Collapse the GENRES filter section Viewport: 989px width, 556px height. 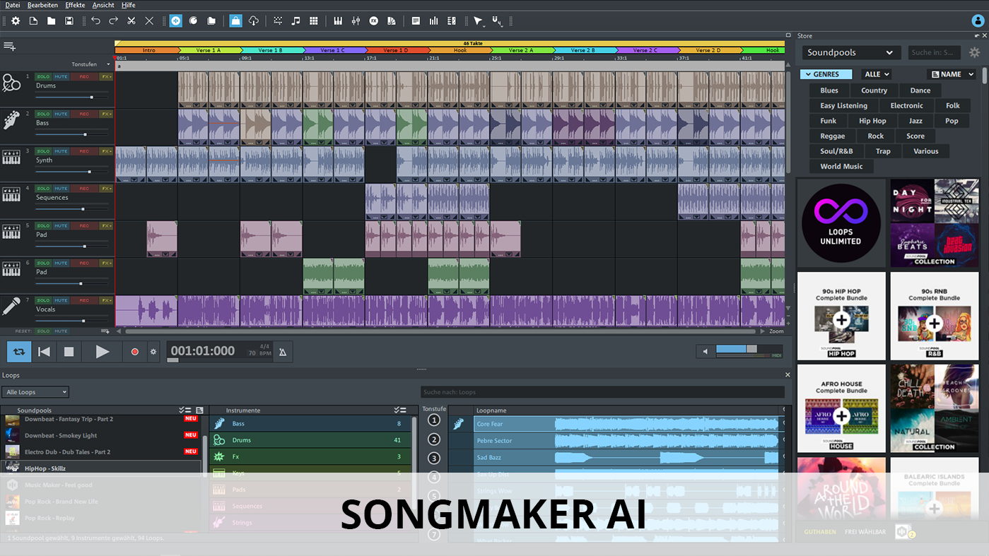pyautogui.click(x=826, y=74)
